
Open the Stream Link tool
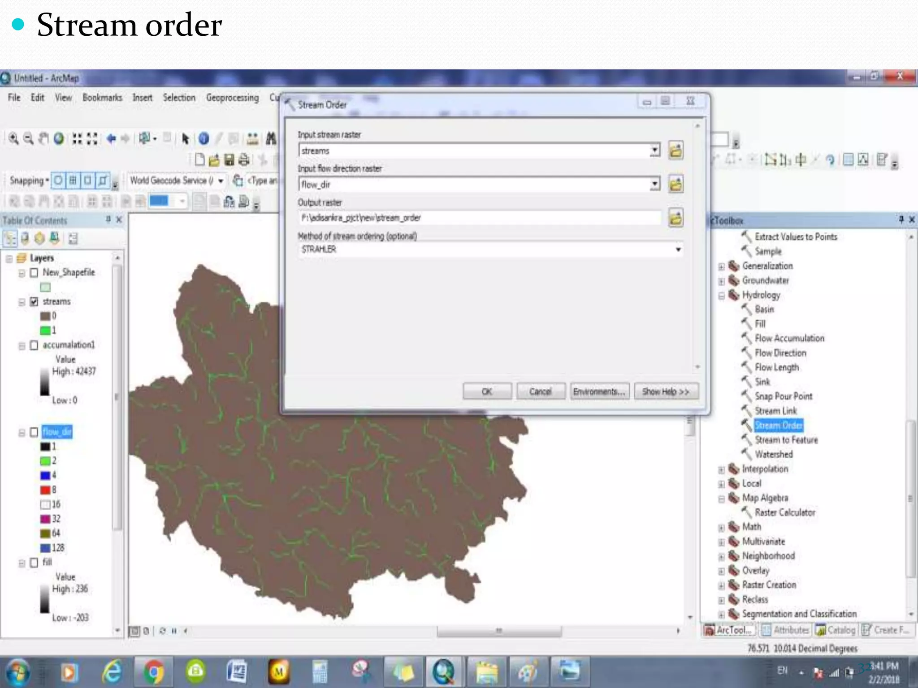pos(775,411)
